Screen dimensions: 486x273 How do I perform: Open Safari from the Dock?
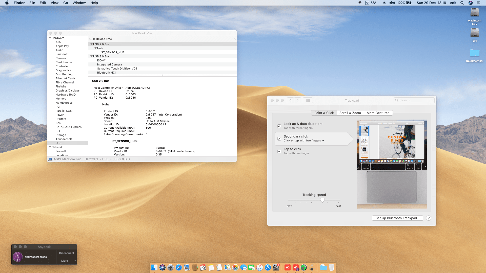(179, 267)
